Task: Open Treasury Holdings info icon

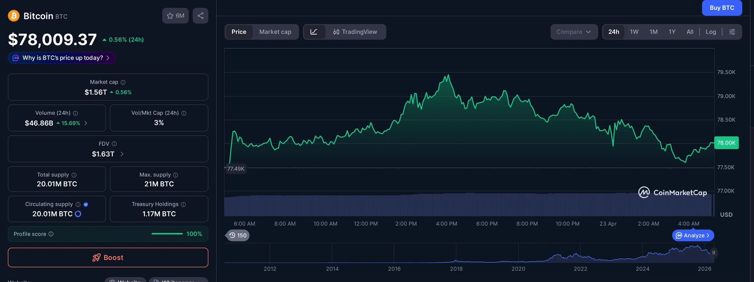Action: click(183, 204)
